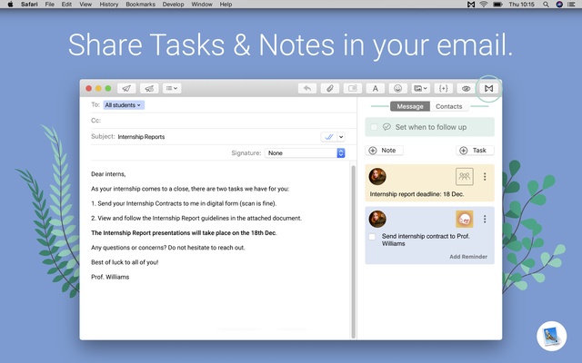
Task: Click the double checkmark tracking button
Action: coord(329,137)
